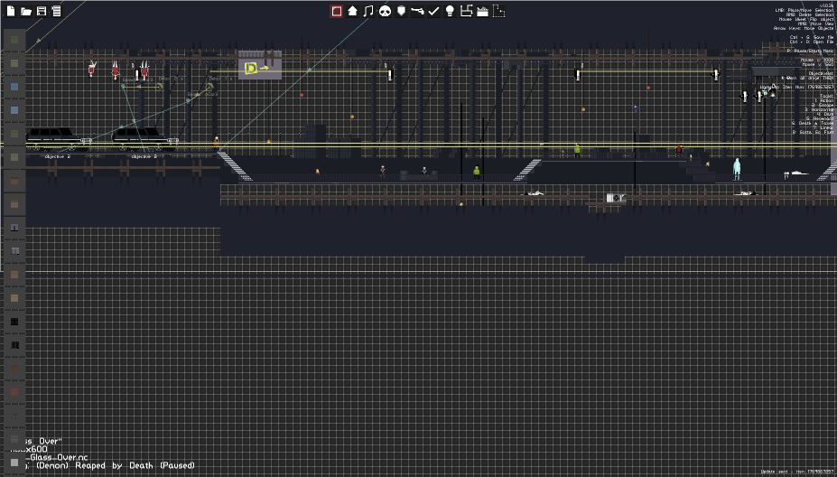The width and height of the screenshot is (837, 477).
Task: Select the revolver weapons tool
Action: [417, 11]
